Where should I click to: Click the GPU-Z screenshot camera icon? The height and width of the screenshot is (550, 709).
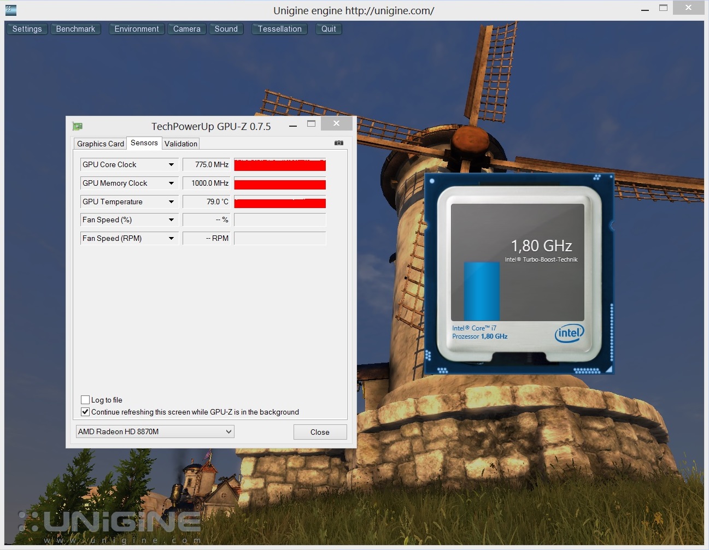339,143
